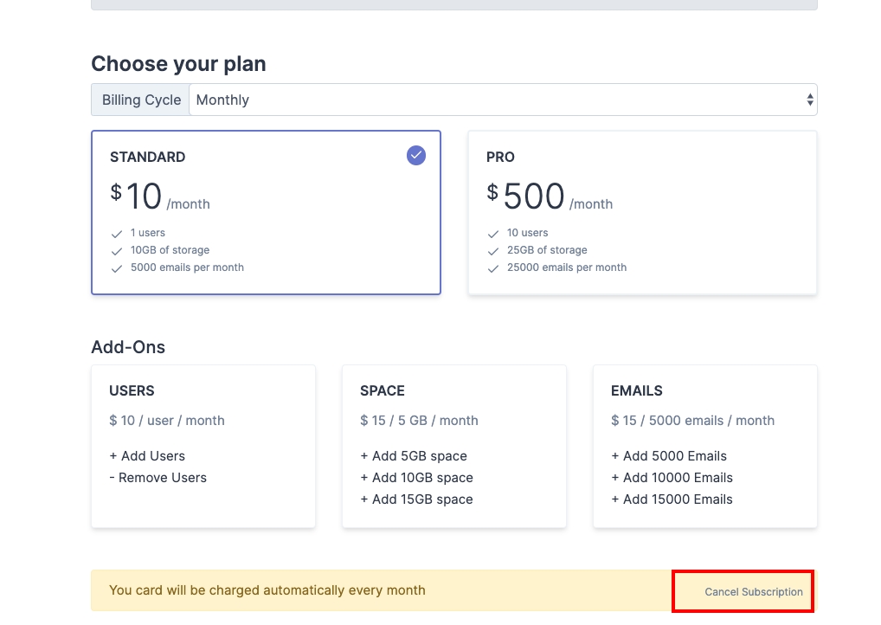Click Cancel Subscription link
The width and height of the screenshot is (881, 625).
[x=754, y=592]
